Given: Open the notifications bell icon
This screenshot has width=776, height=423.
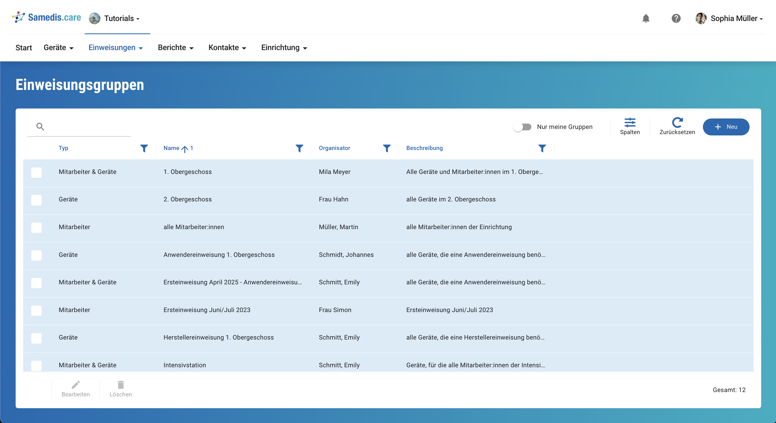Looking at the screenshot, I should [x=645, y=18].
